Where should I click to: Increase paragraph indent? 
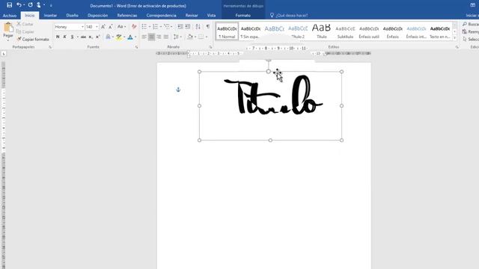[188, 27]
